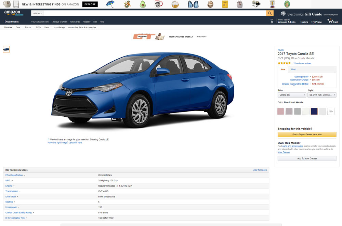Expand the EPA Classification spec row
Viewport: 342px width, 226px height.
(15, 175)
